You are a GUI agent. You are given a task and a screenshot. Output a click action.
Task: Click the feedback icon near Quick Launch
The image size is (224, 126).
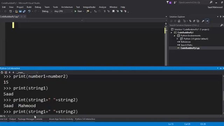[175, 2]
